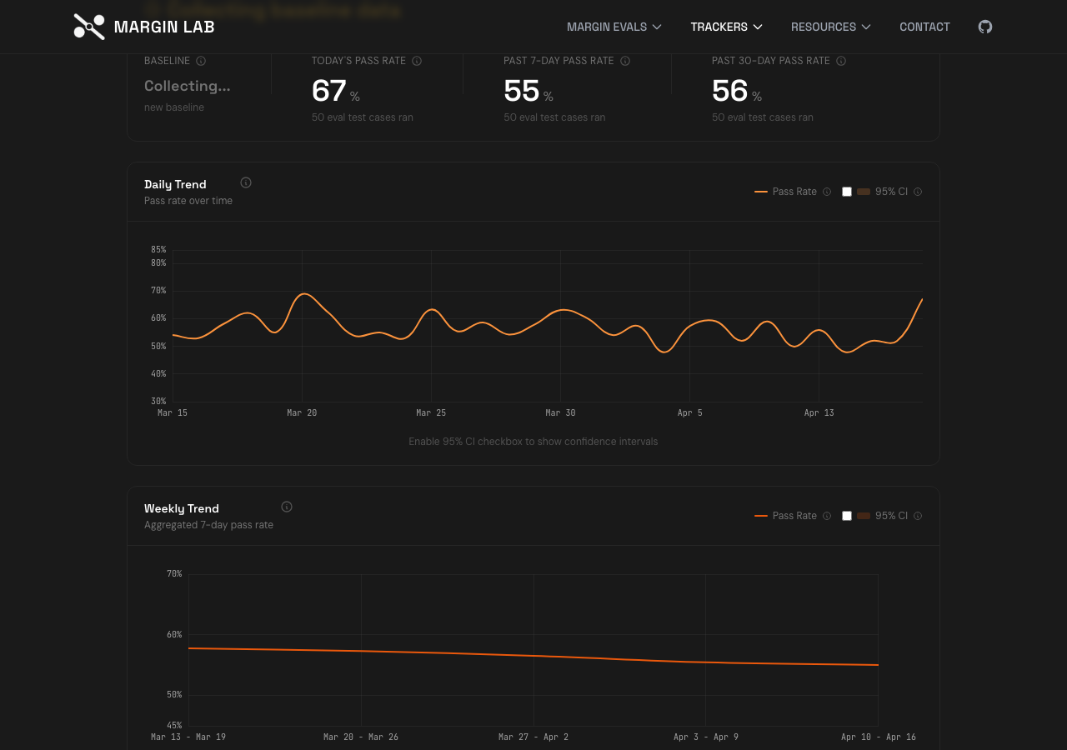Click info icon next to Baseline
The image size is (1067, 750).
[x=201, y=61]
